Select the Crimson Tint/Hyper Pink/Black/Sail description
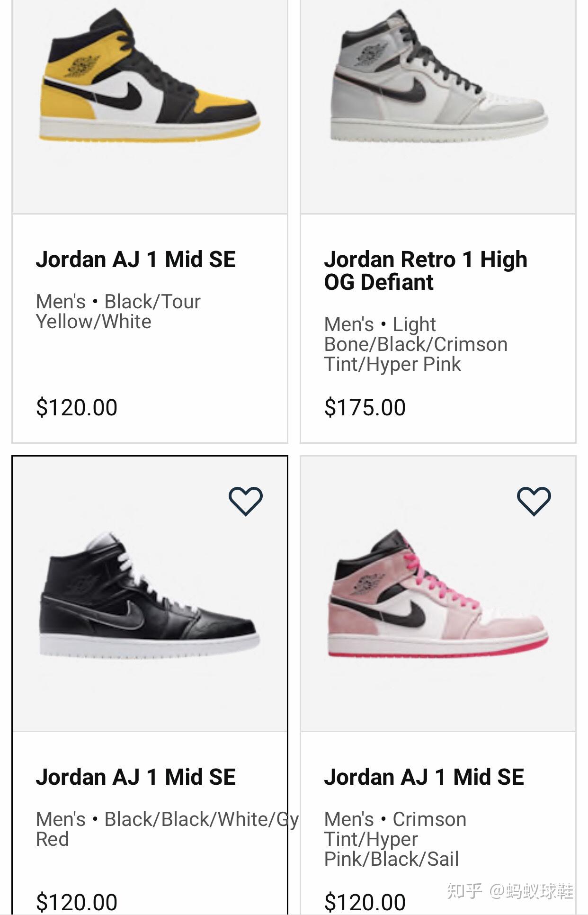588x915 pixels. [x=395, y=839]
